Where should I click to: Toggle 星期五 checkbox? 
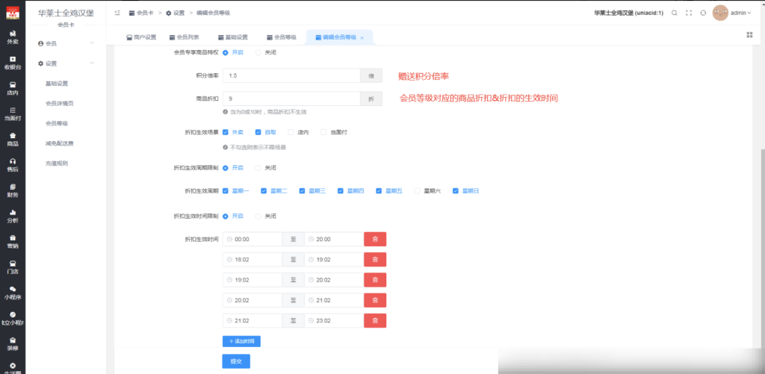379,191
